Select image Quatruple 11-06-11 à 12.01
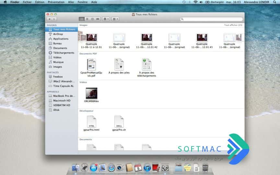The image size is (280, 175). (x=91, y=41)
